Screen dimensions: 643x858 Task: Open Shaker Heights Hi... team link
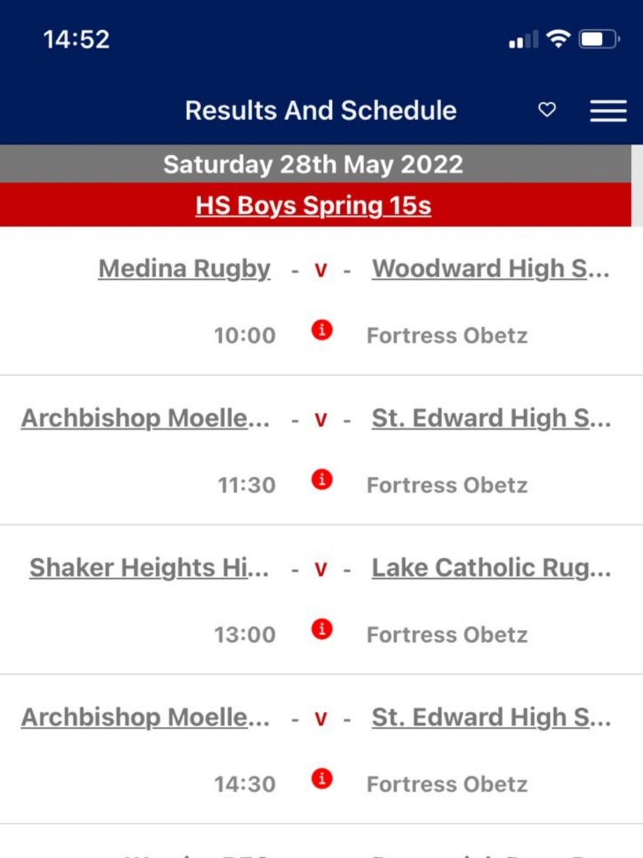pos(149,568)
